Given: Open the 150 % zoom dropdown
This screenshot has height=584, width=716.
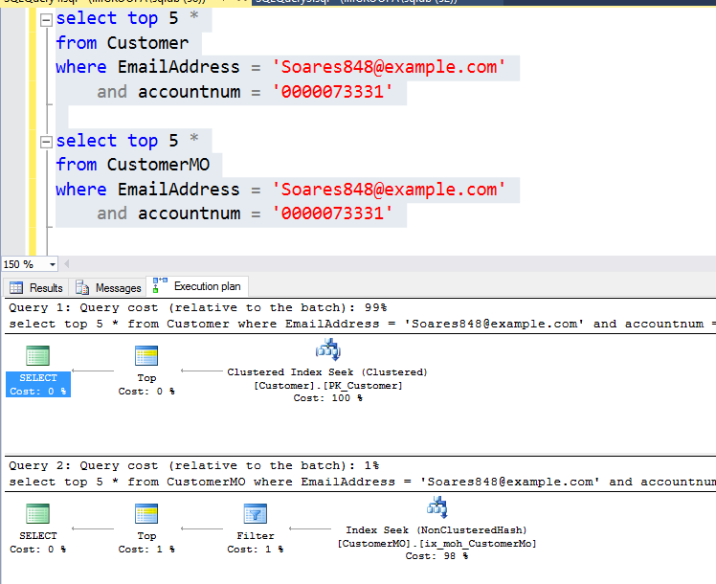Looking at the screenshot, I should [52, 264].
